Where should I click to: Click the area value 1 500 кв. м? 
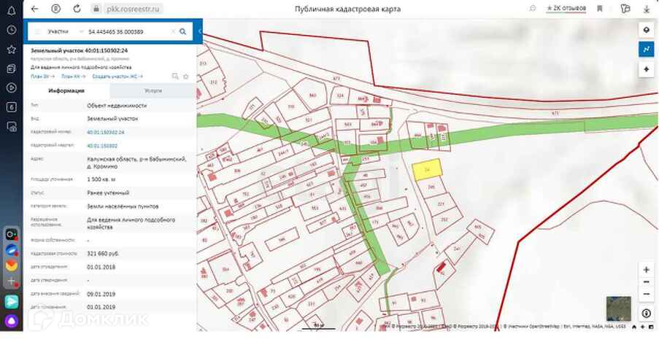click(x=101, y=179)
